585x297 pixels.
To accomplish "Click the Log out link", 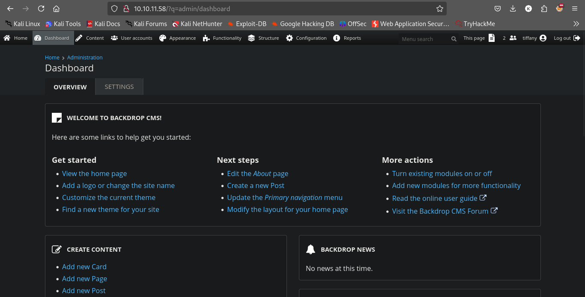I will coord(567,38).
